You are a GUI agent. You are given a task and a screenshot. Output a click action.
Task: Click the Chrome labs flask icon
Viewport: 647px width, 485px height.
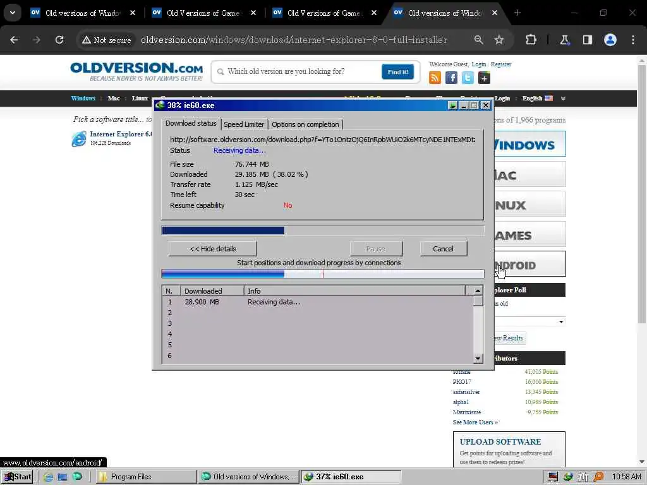click(x=564, y=40)
